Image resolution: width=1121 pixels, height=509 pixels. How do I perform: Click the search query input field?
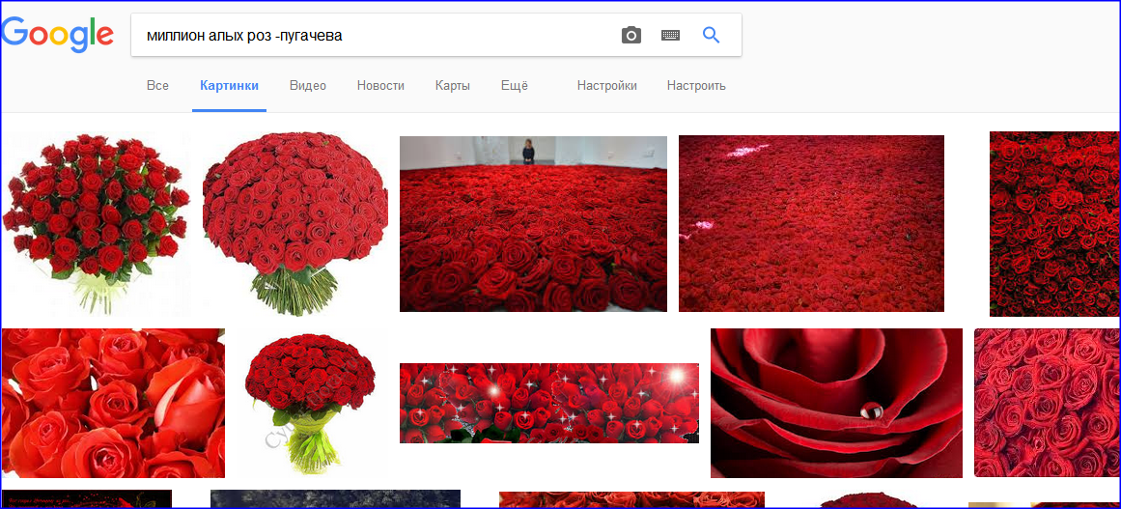tap(377, 36)
